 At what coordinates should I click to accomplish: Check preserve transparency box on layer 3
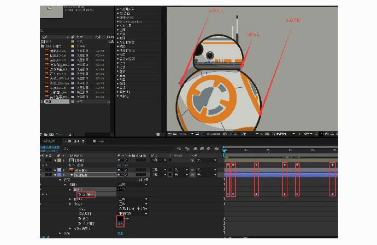(170, 175)
